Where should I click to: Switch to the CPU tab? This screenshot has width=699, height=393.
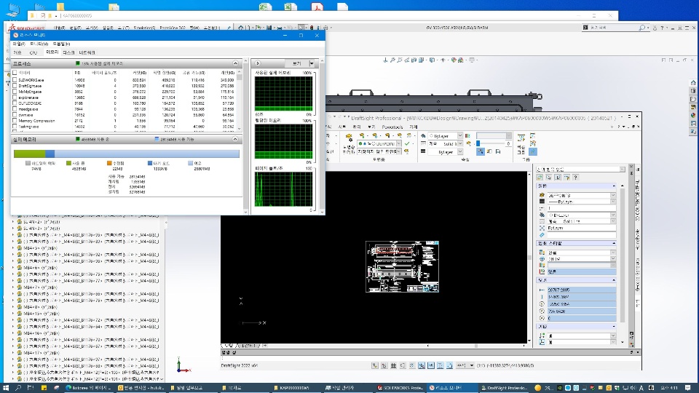(33, 52)
